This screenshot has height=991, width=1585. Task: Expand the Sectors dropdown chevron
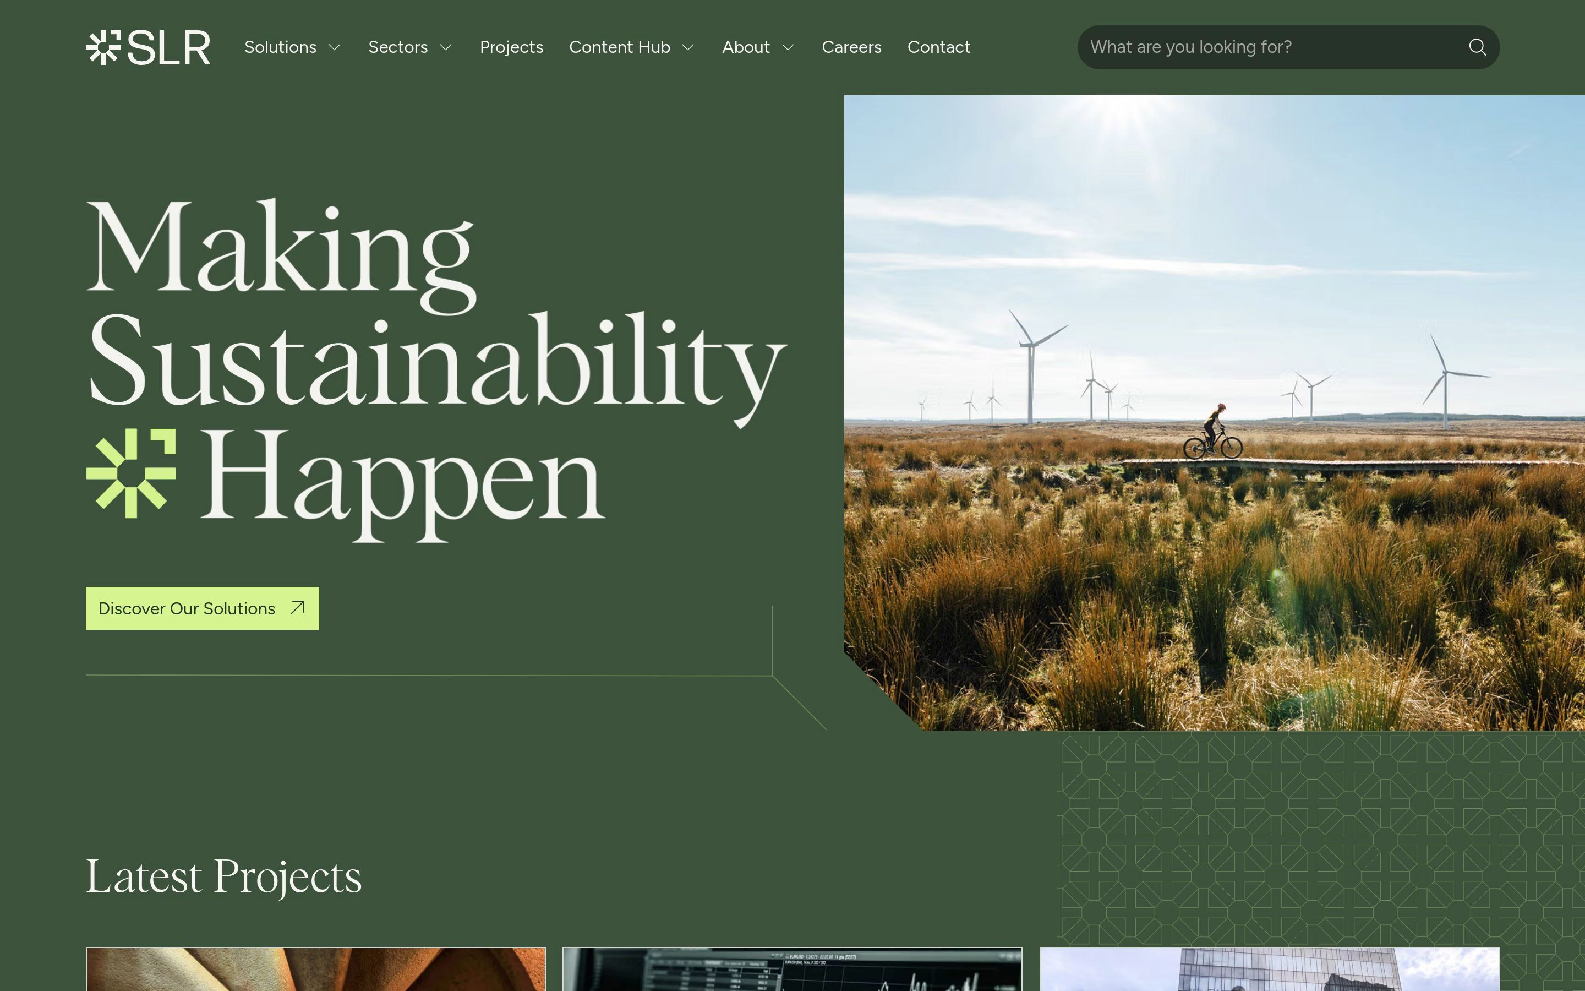(446, 47)
